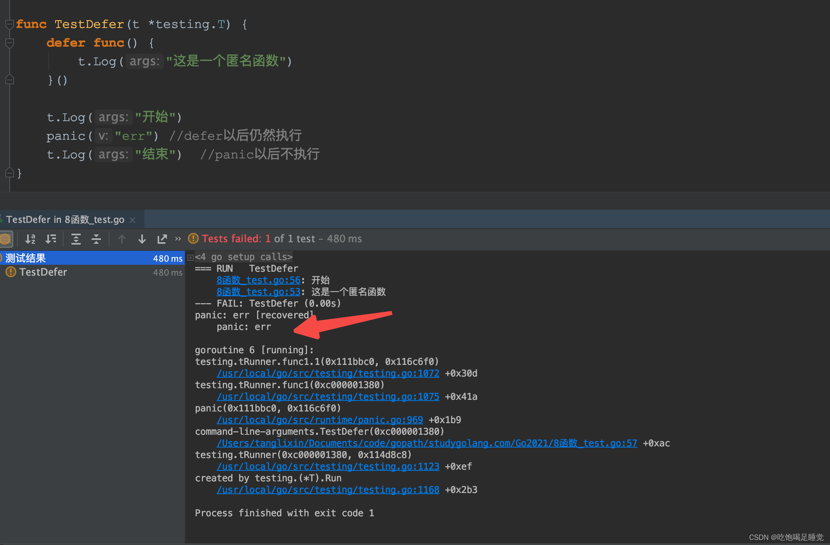Select the TestDefer test in results tree
This screenshot has width=830, height=545.
click(x=43, y=272)
